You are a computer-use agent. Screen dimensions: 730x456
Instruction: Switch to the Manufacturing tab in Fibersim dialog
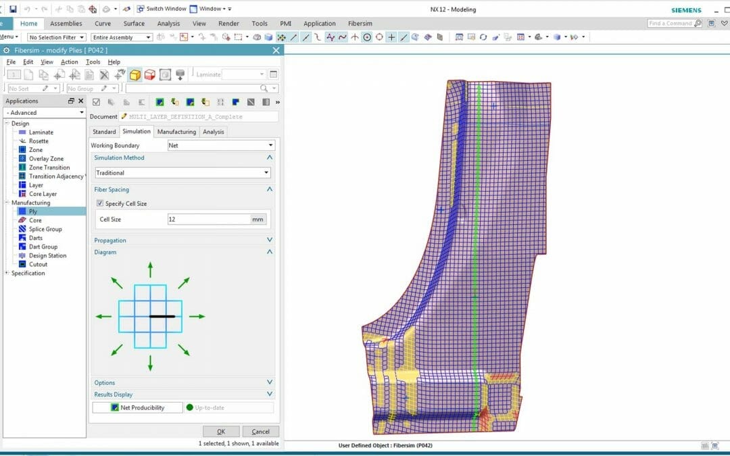tap(176, 132)
